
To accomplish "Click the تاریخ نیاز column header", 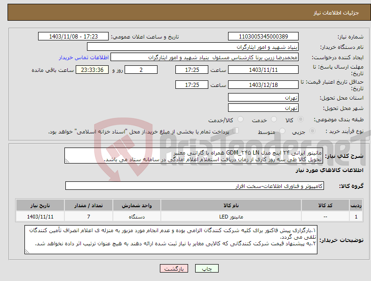I will (40, 205).
